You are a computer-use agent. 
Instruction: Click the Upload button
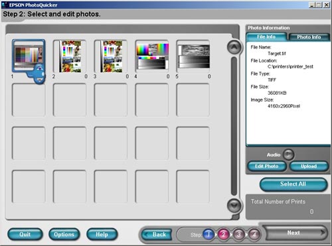click(309, 166)
